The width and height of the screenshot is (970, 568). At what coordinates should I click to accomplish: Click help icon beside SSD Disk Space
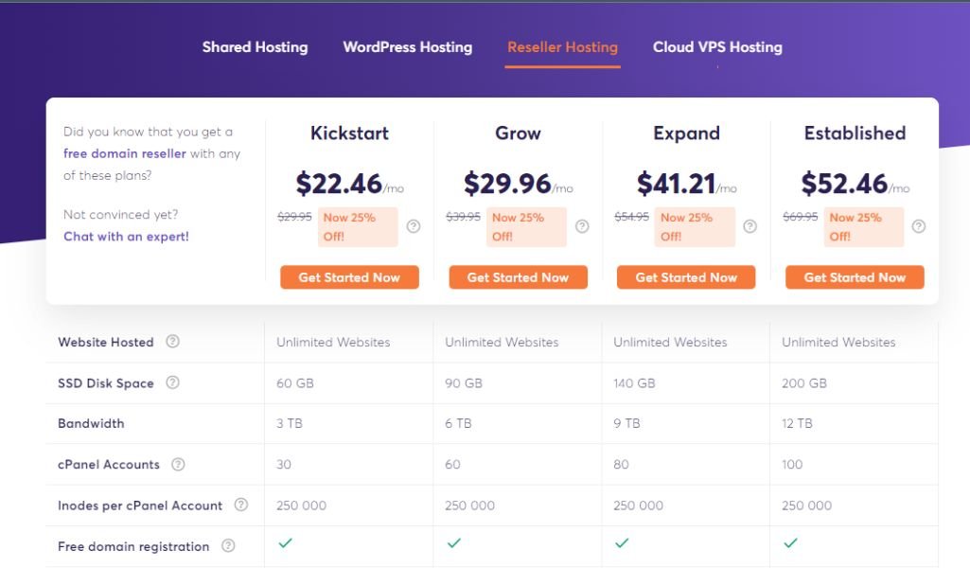coord(172,382)
